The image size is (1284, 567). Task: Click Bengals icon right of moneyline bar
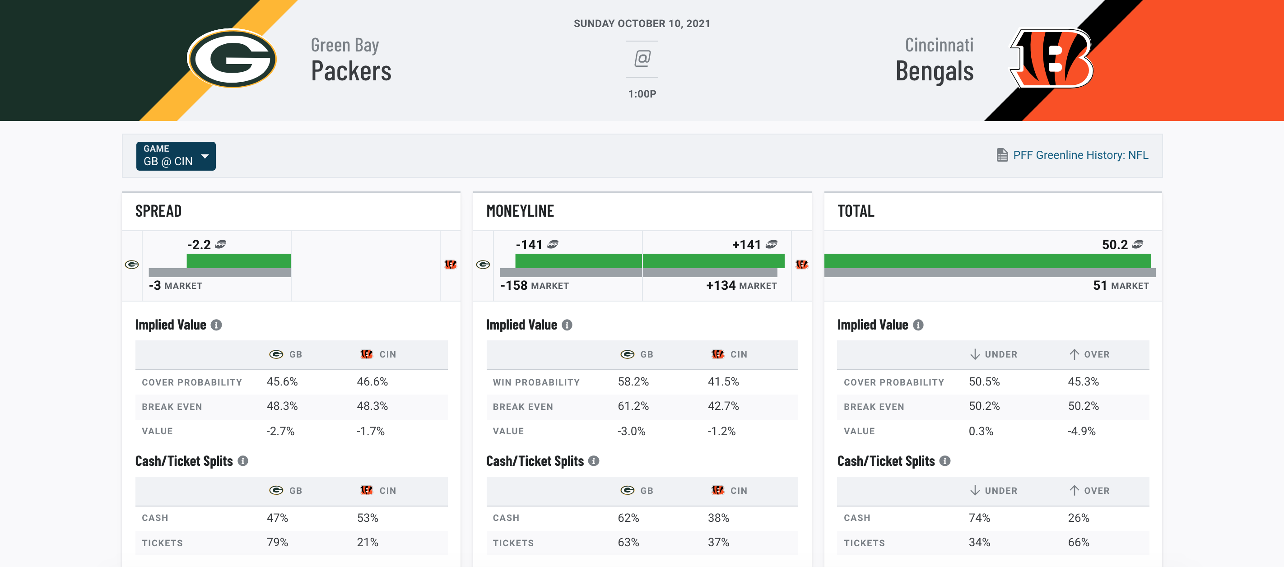(x=801, y=265)
